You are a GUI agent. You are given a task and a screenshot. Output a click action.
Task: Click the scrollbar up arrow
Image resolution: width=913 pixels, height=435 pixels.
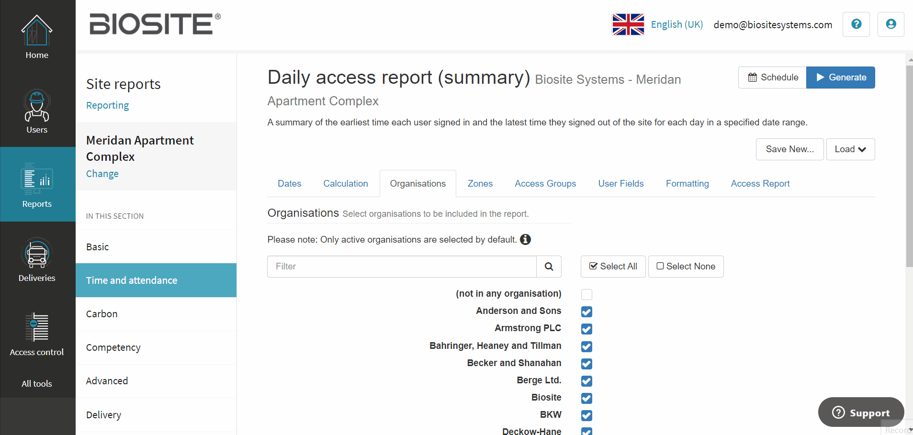coord(910,60)
